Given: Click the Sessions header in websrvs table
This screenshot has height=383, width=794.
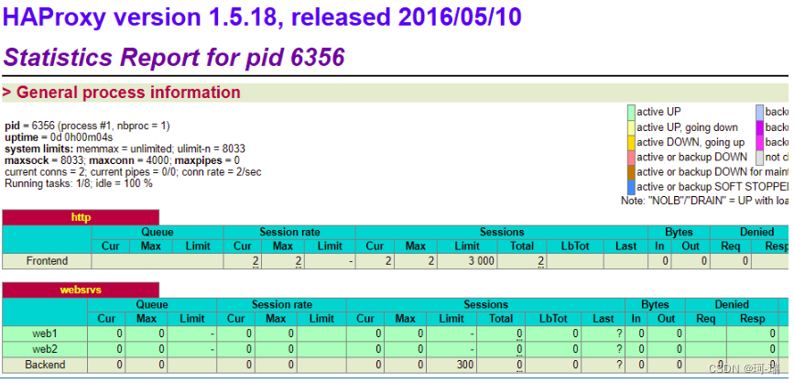Looking at the screenshot, I should (485, 305).
